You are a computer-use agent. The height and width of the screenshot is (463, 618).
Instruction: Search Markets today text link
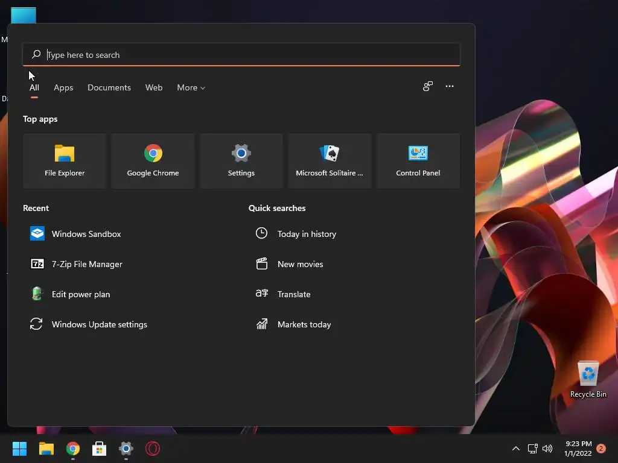tap(304, 324)
